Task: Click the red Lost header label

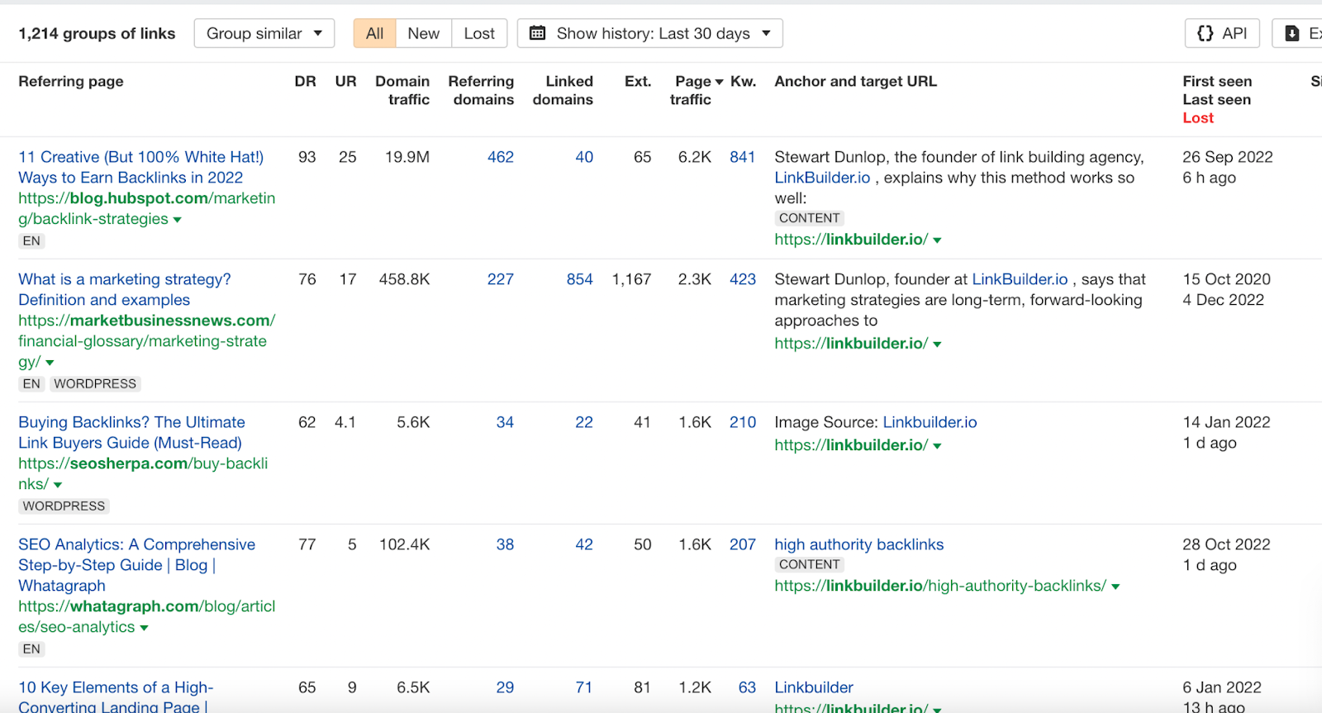Action: pyautogui.click(x=1198, y=117)
